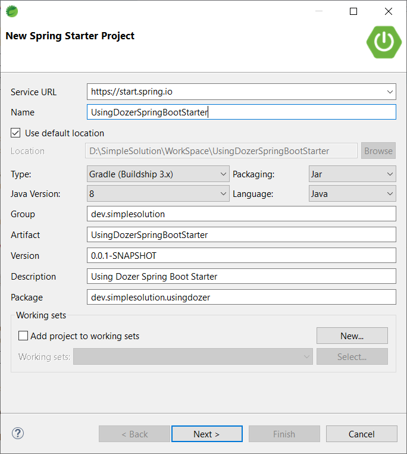Maximize the dialog window

tap(353, 11)
